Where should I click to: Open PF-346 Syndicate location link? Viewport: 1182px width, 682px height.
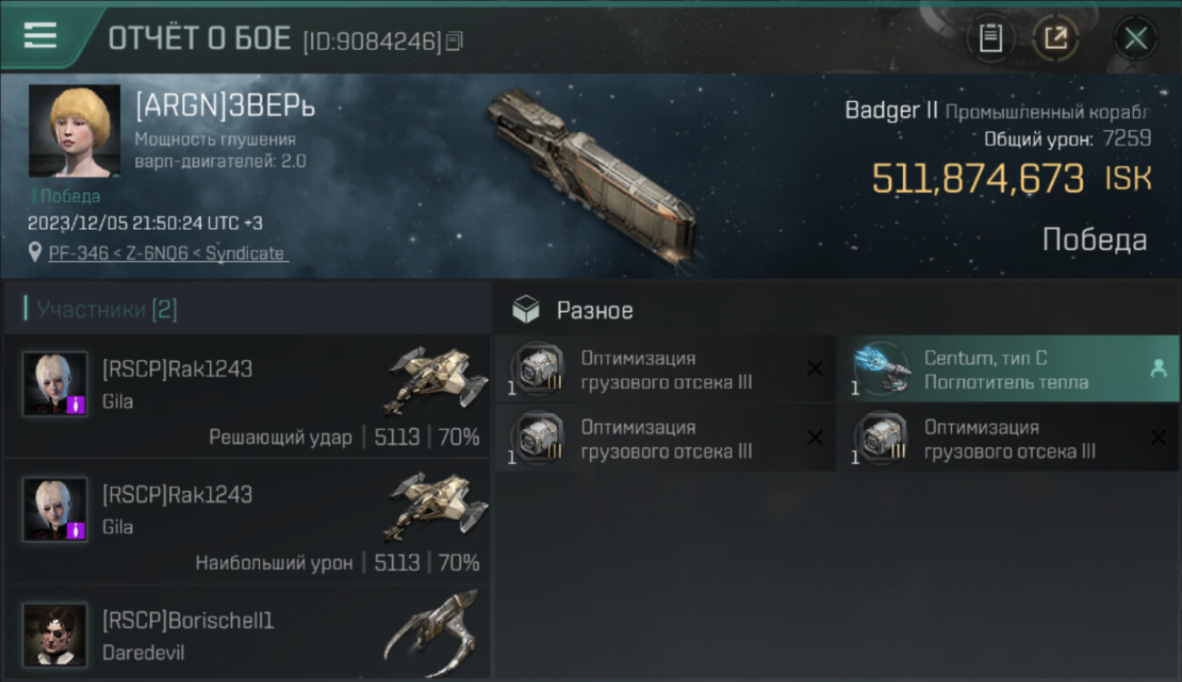point(166,254)
